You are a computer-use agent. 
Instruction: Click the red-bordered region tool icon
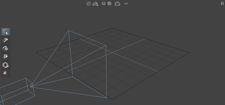(x=5, y=73)
